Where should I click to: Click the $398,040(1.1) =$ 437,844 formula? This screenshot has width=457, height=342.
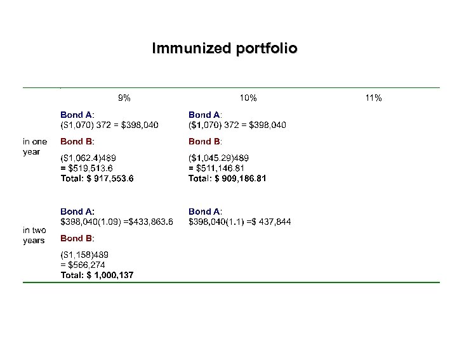coord(240,222)
